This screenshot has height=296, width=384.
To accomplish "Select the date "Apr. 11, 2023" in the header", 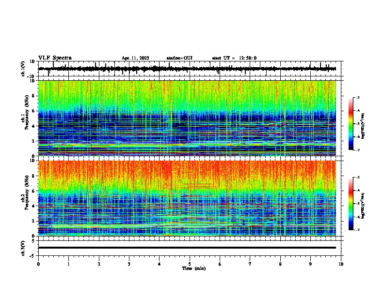I will point(135,58).
